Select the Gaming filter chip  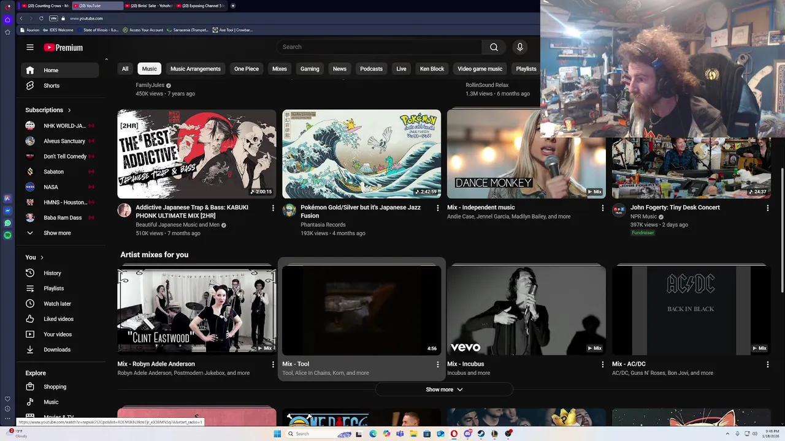click(310, 69)
